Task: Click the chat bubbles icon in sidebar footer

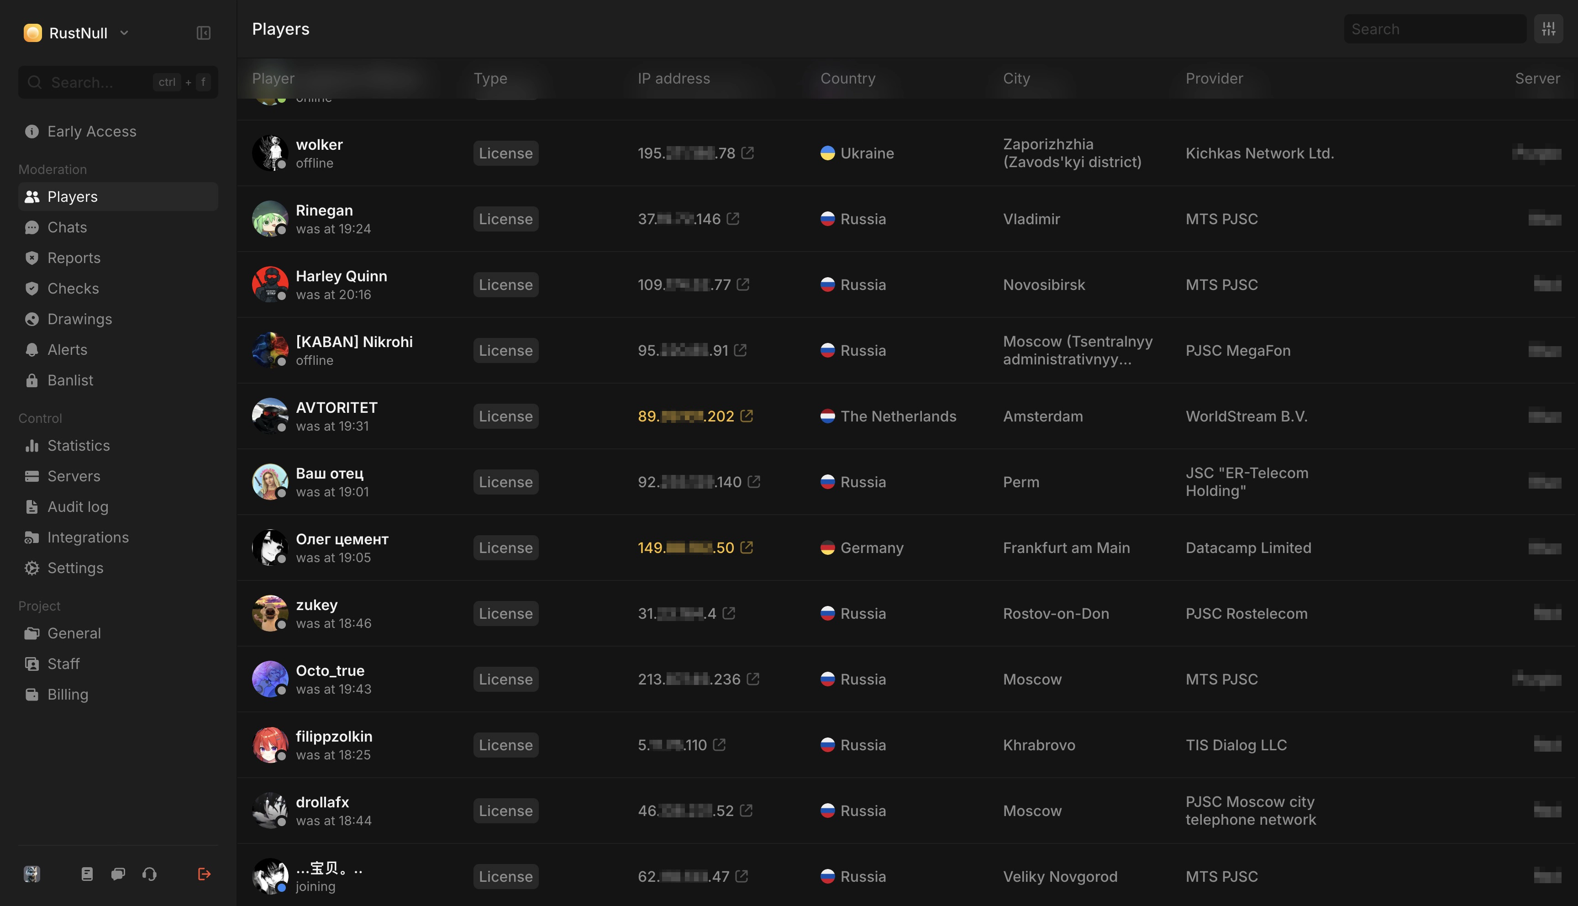Action: [118, 874]
